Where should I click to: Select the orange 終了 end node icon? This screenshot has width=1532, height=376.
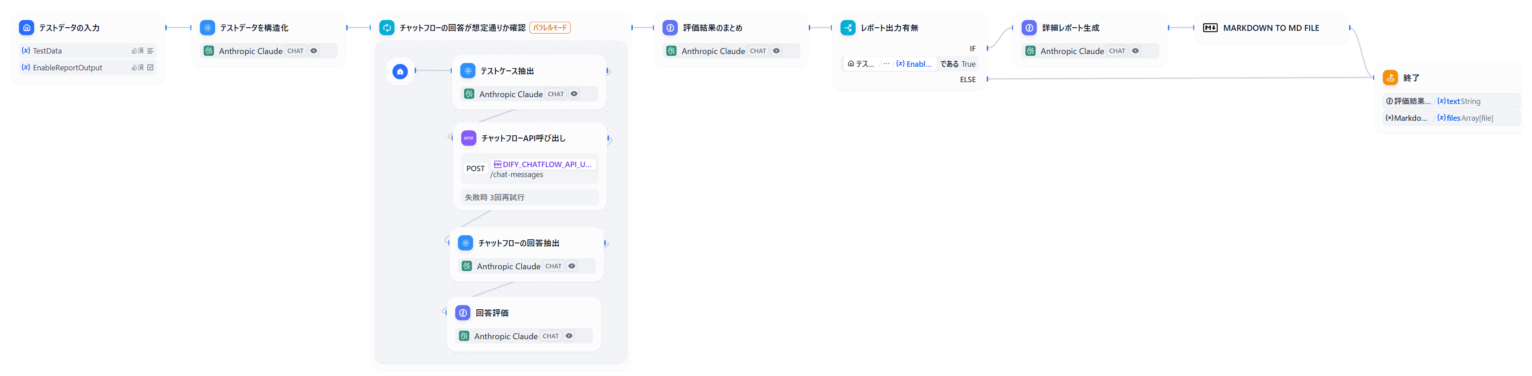tap(1391, 78)
